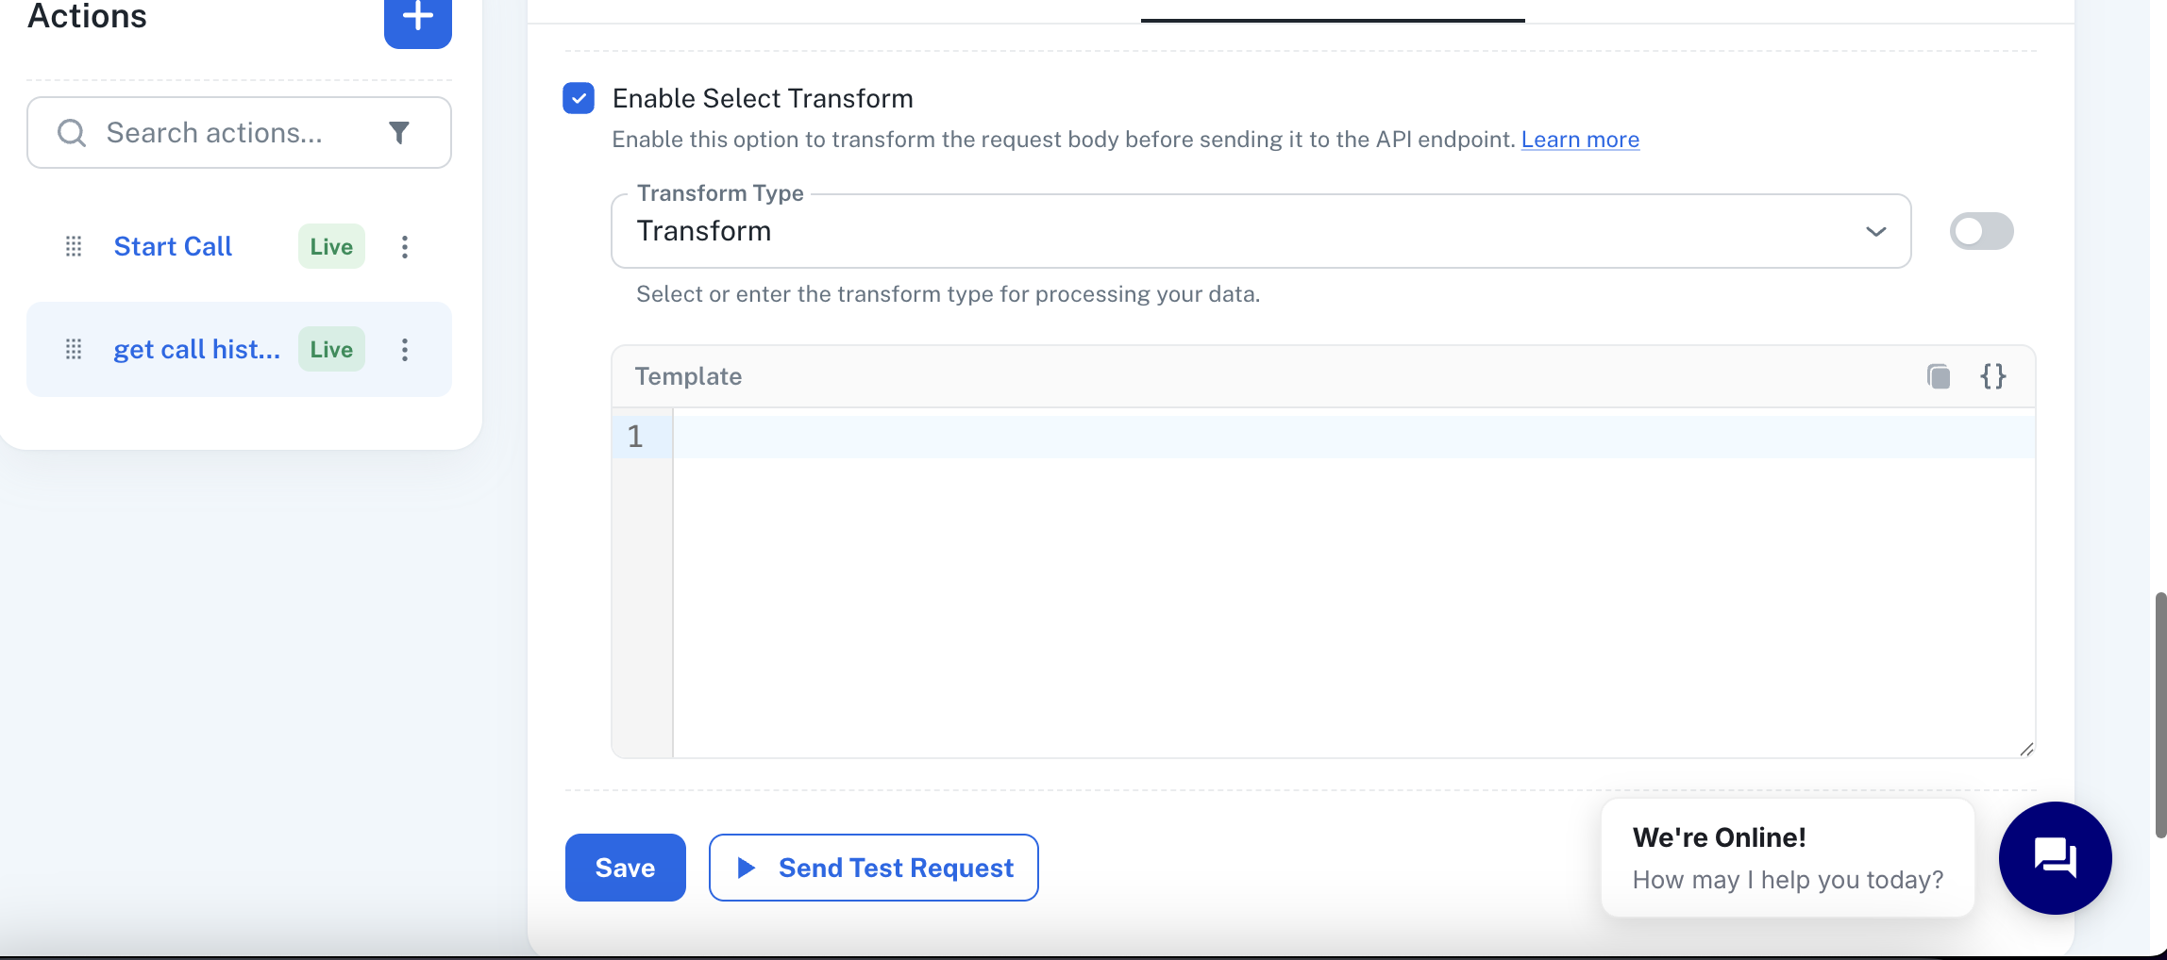Viewport: 2167px width, 960px height.
Task: Click Send Test Request button
Action: click(874, 868)
